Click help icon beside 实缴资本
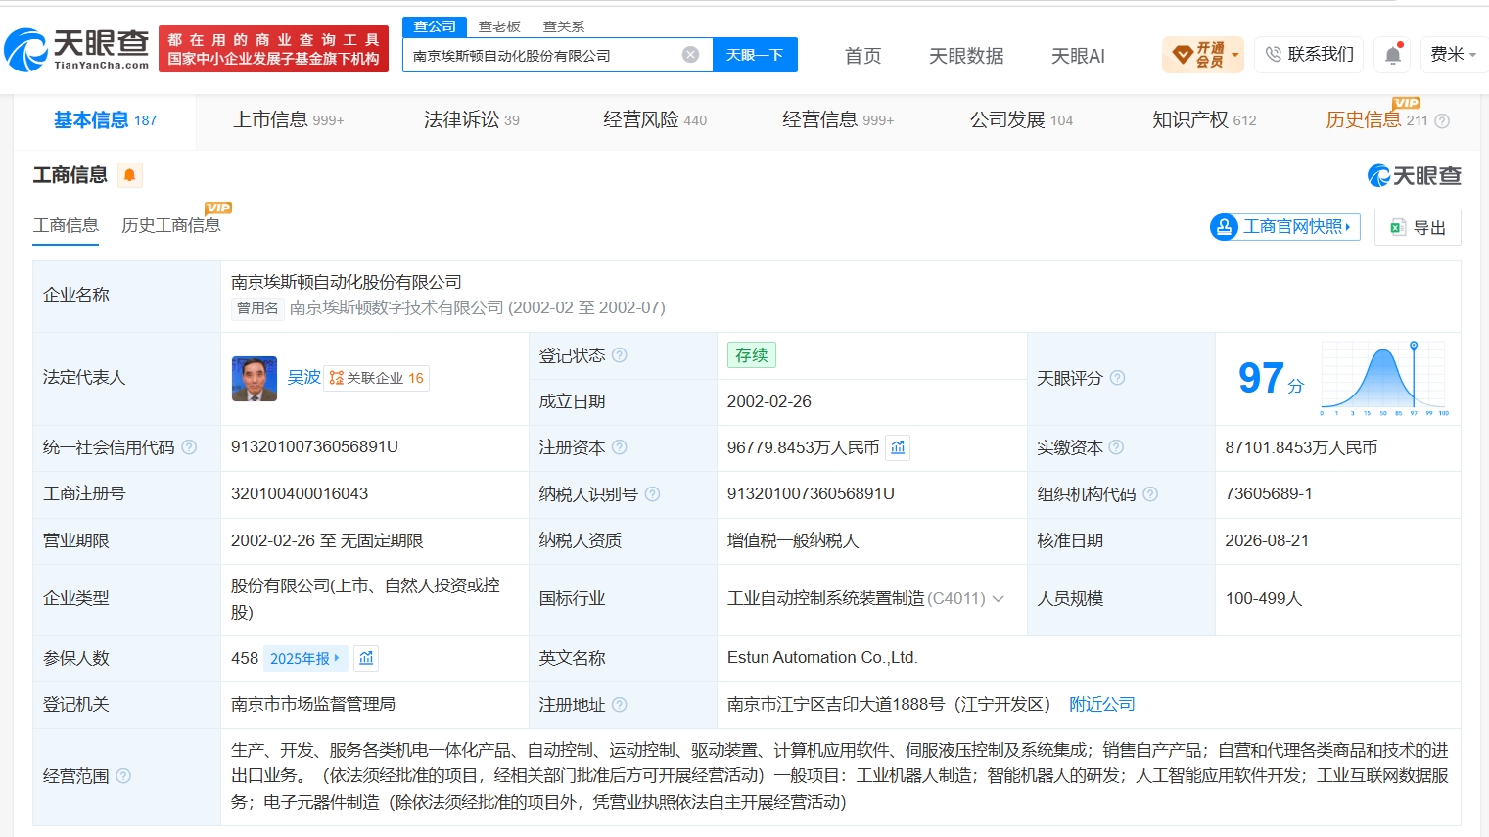1489x837 pixels. (x=1116, y=447)
